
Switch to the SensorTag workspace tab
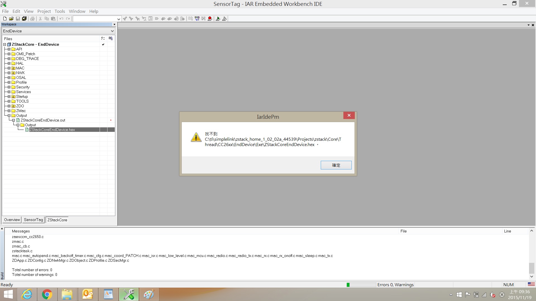(33, 220)
